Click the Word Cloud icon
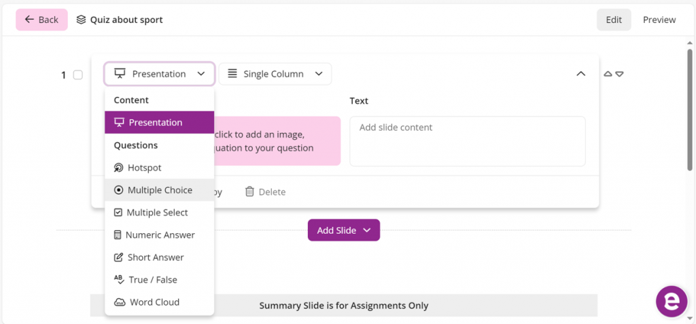 (119, 302)
